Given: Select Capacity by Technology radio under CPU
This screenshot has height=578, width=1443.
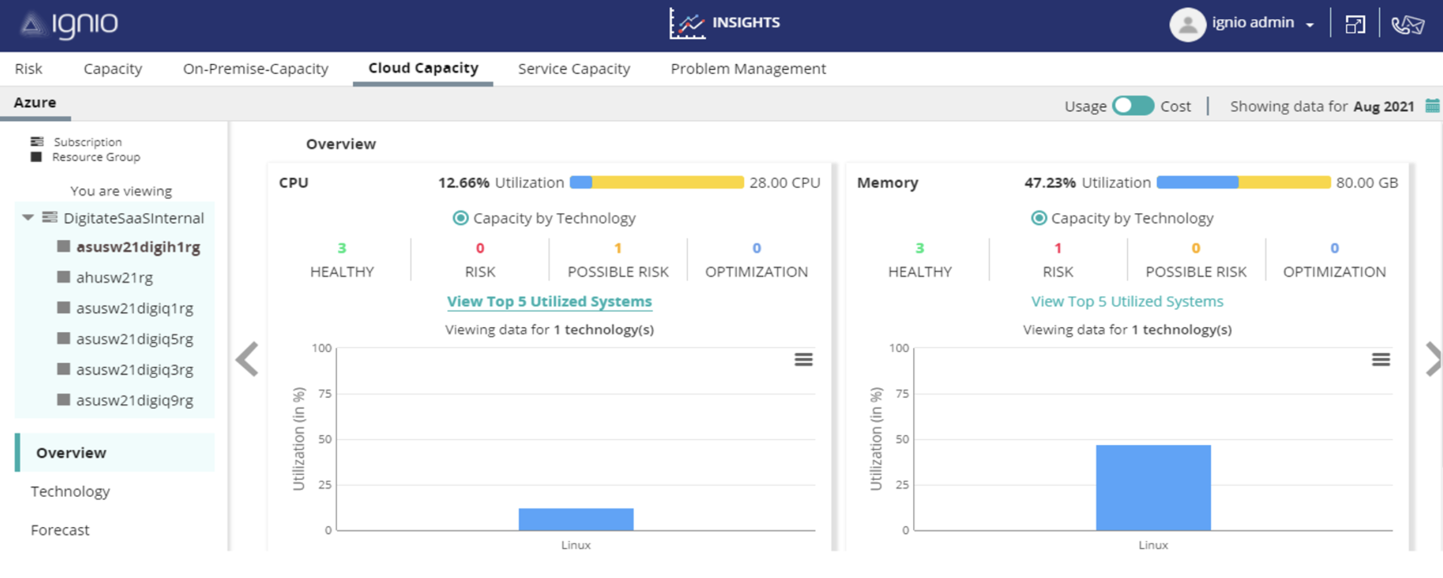Looking at the screenshot, I should pos(460,218).
